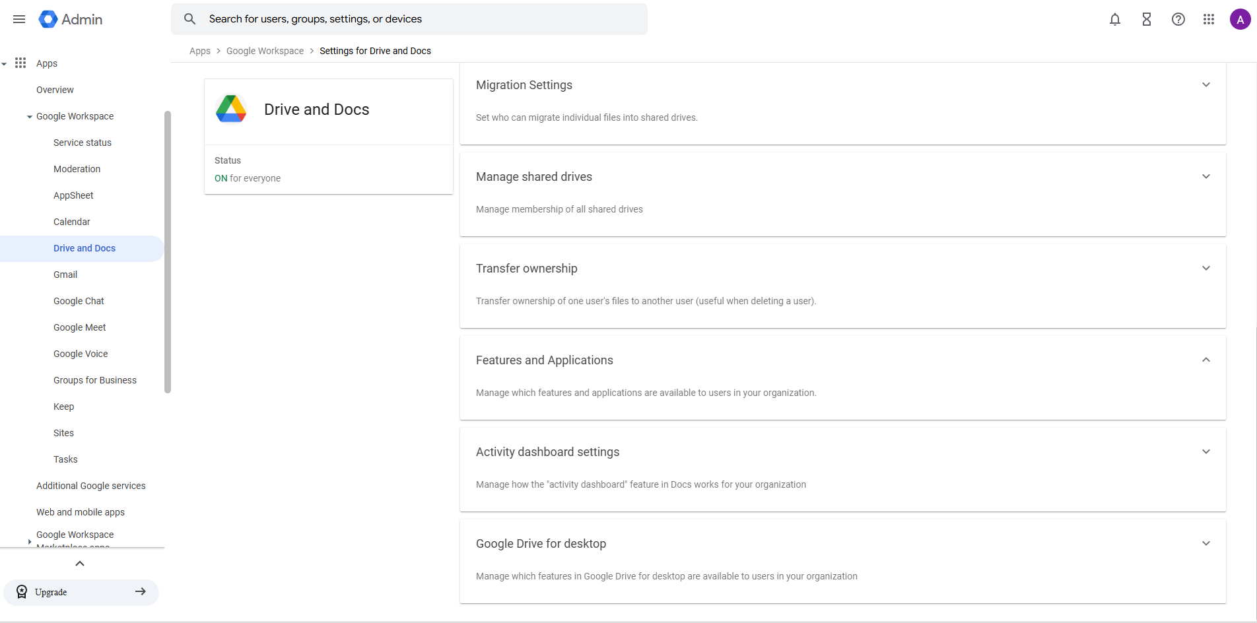This screenshot has height=623, width=1257.
Task: Open the notifications bell
Action: pos(1115,19)
